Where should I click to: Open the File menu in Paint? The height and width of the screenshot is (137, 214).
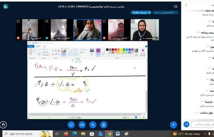31,46
